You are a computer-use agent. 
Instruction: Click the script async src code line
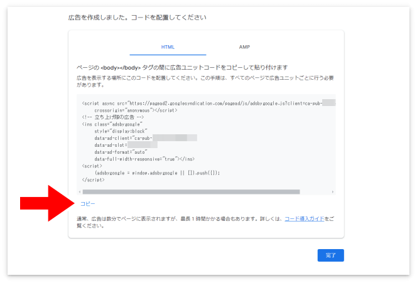[x=208, y=103]
